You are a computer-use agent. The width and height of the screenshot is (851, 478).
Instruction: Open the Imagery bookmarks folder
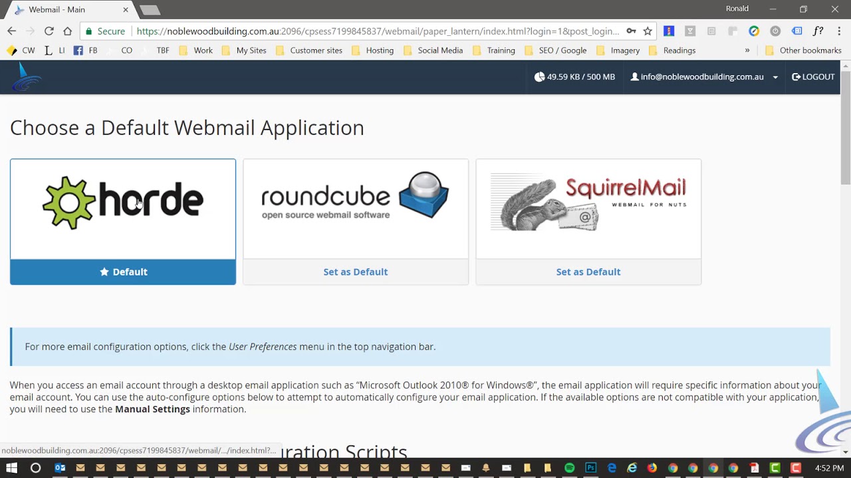pyautogui.click(x=618, y=50)
